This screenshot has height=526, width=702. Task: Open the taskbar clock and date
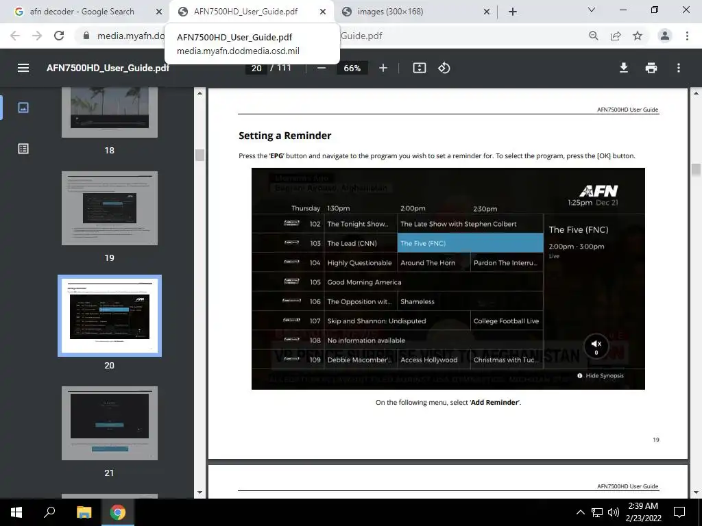coord(643,512)
